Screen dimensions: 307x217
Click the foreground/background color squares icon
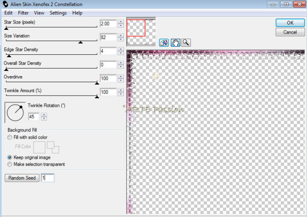(x=53, y=148)
